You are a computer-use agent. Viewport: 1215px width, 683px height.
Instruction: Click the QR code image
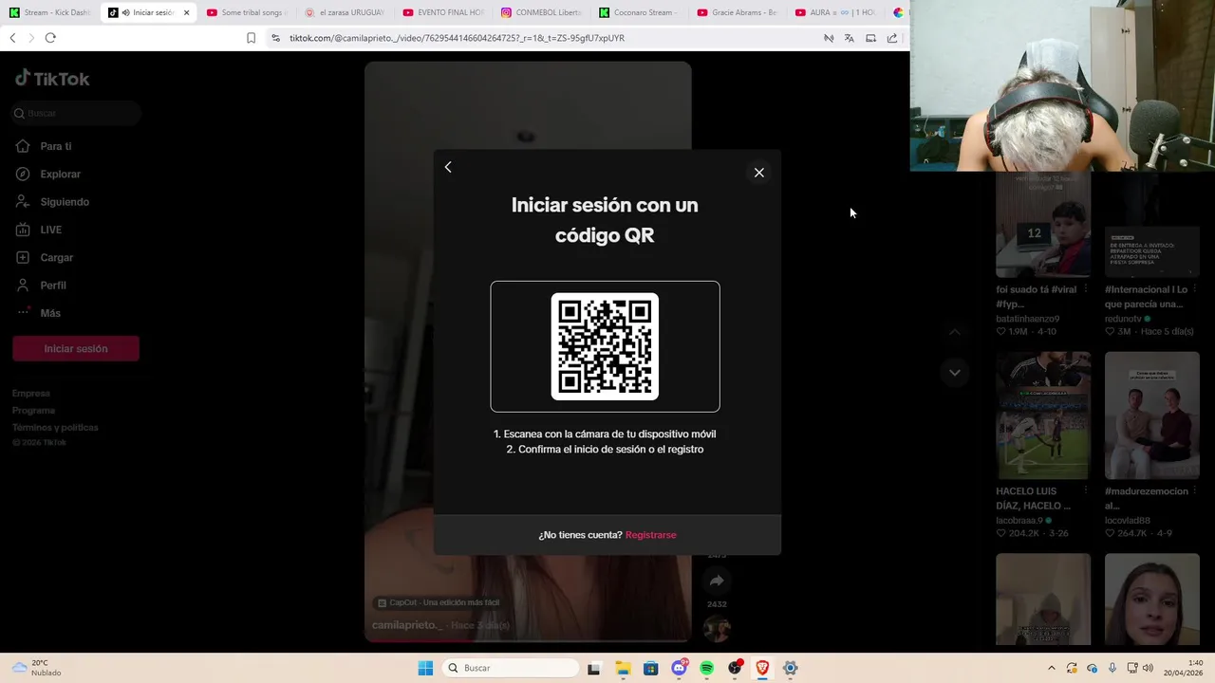[605, 346]
